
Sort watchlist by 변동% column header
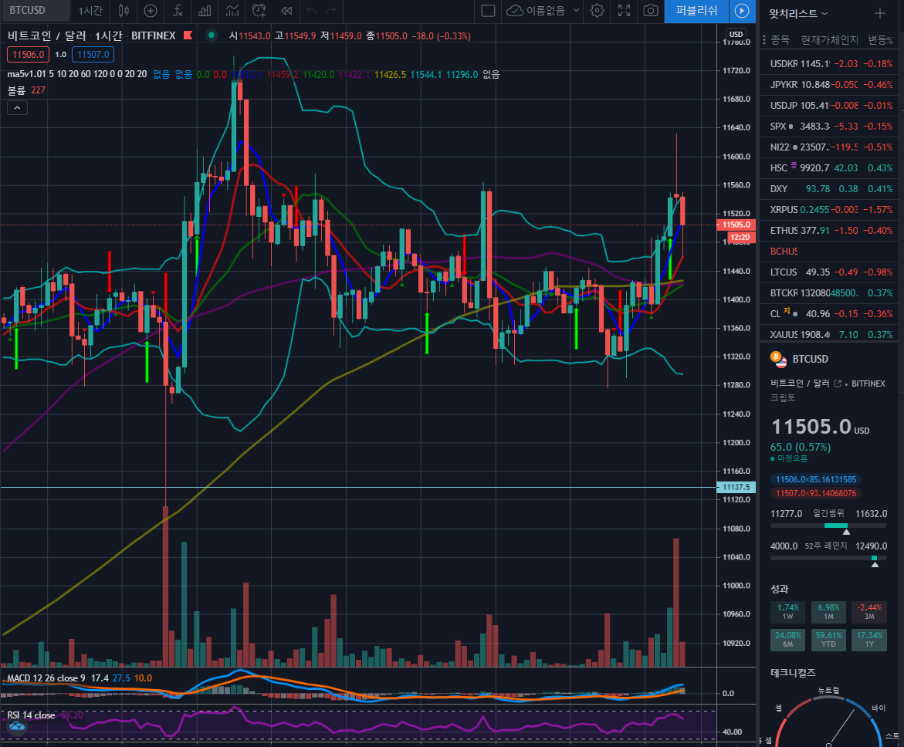880,40
